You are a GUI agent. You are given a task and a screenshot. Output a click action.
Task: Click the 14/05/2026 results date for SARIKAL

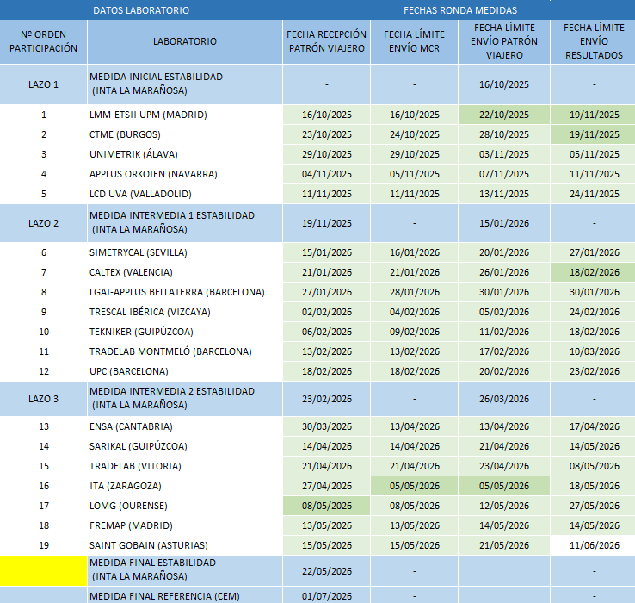pyautogui.click(x=594, y=446)
